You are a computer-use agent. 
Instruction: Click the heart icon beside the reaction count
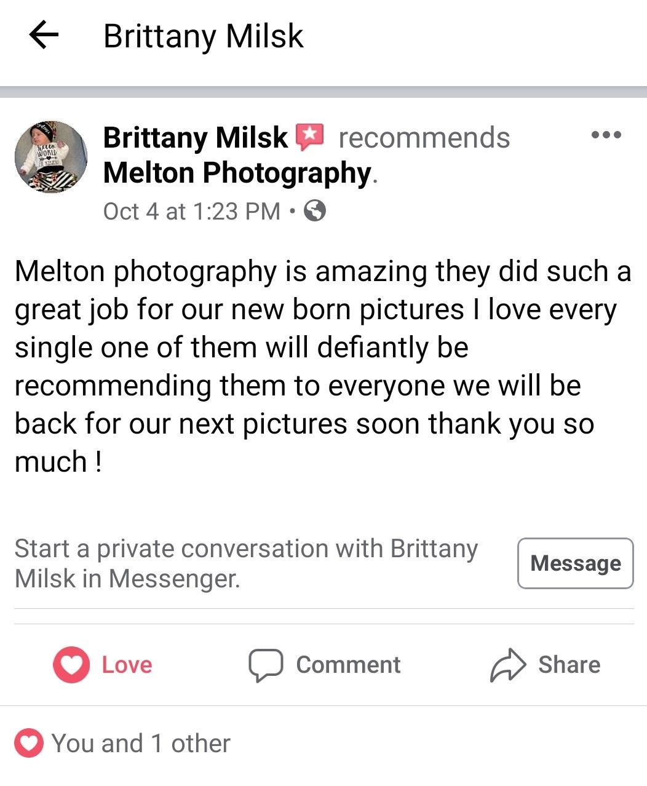coord(29,743)
